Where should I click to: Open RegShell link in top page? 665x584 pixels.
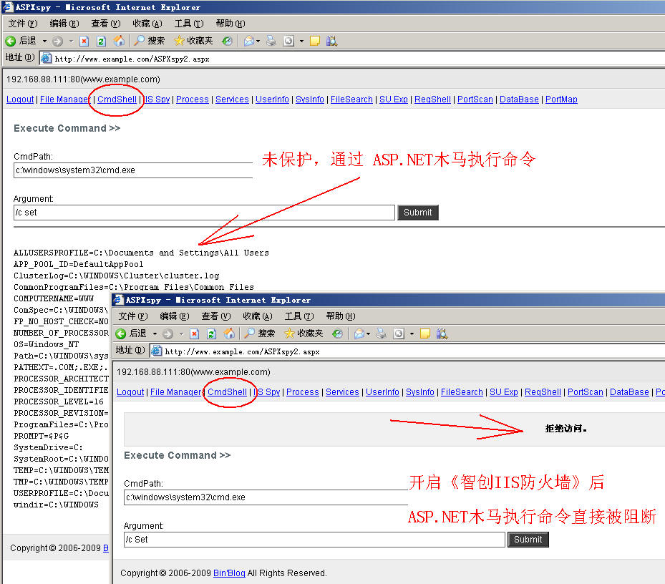[432, 99]
